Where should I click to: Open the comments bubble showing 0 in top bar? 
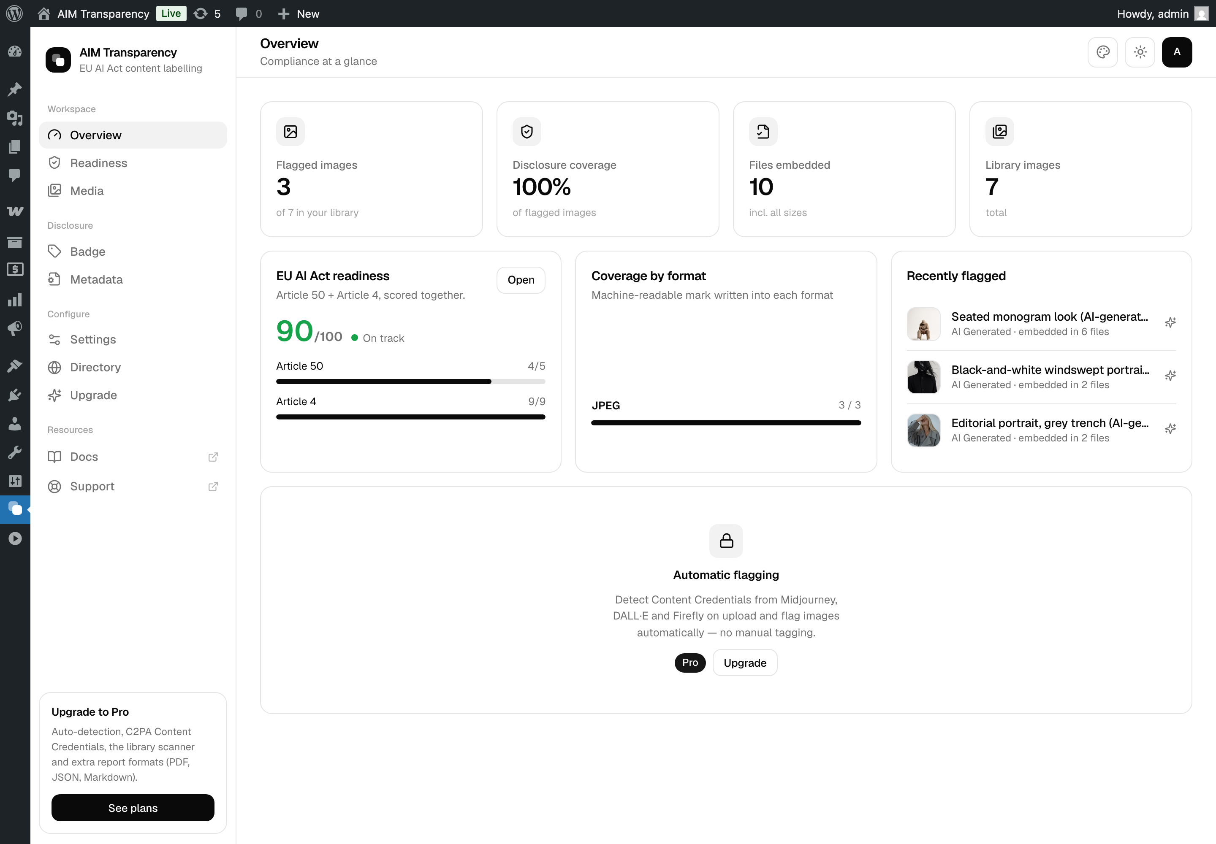(x=249, y=13)
